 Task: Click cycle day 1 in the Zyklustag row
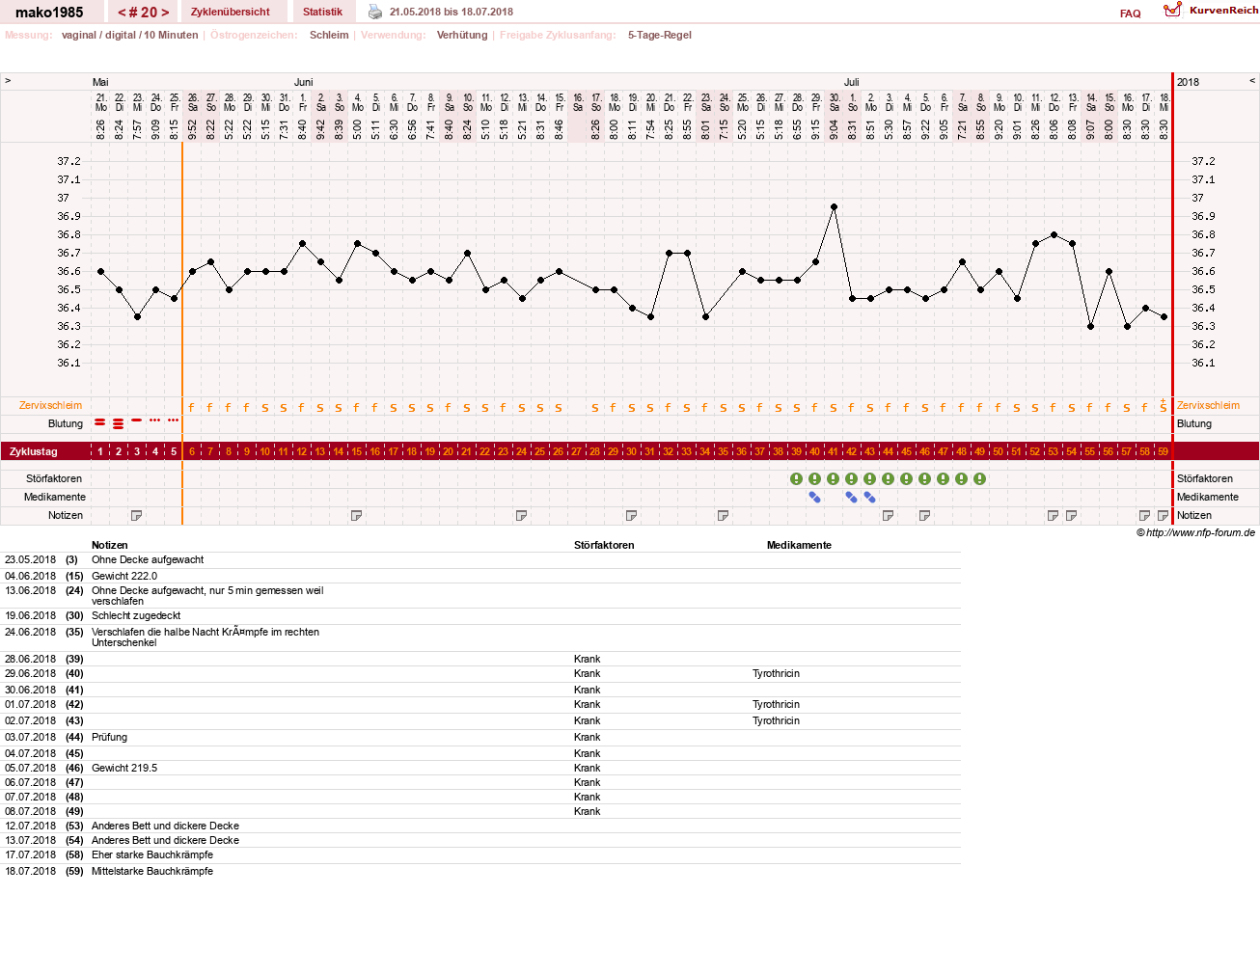[100, 452]
